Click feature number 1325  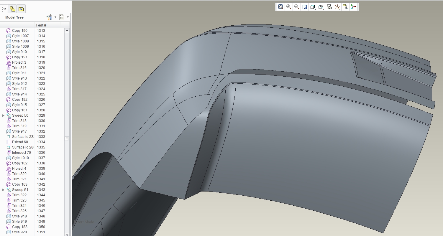pyautogui.click(x=41, y=94)
